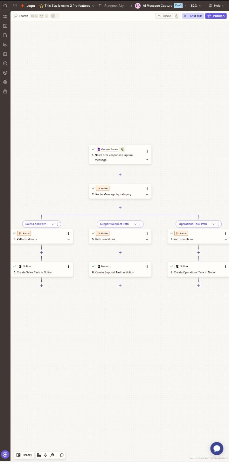Viewport: 229px width, 462px height.
Task: Open the calendar icon in left sidebar
Action: (x=5, y=54)
